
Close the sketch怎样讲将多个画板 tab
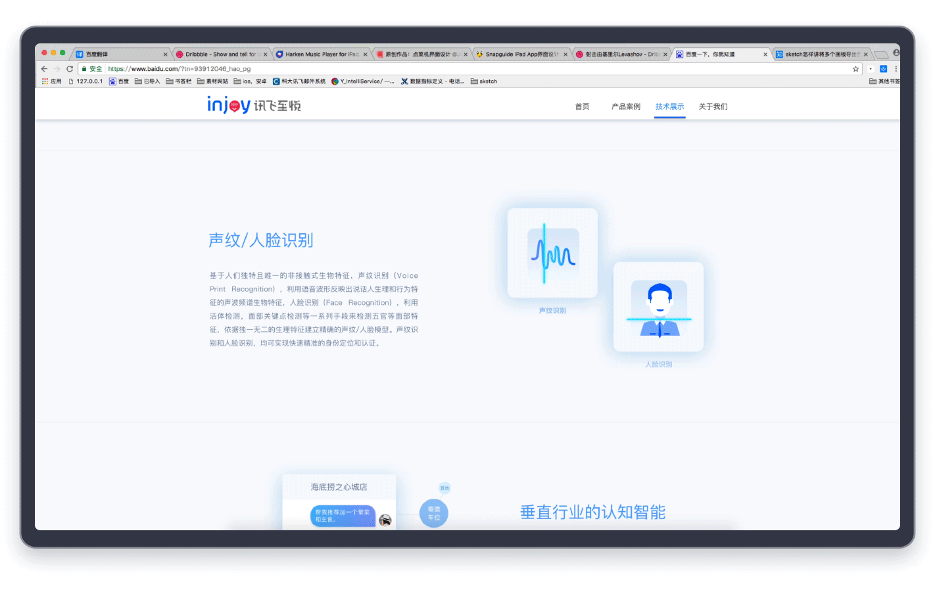click(x=865, y=55)
